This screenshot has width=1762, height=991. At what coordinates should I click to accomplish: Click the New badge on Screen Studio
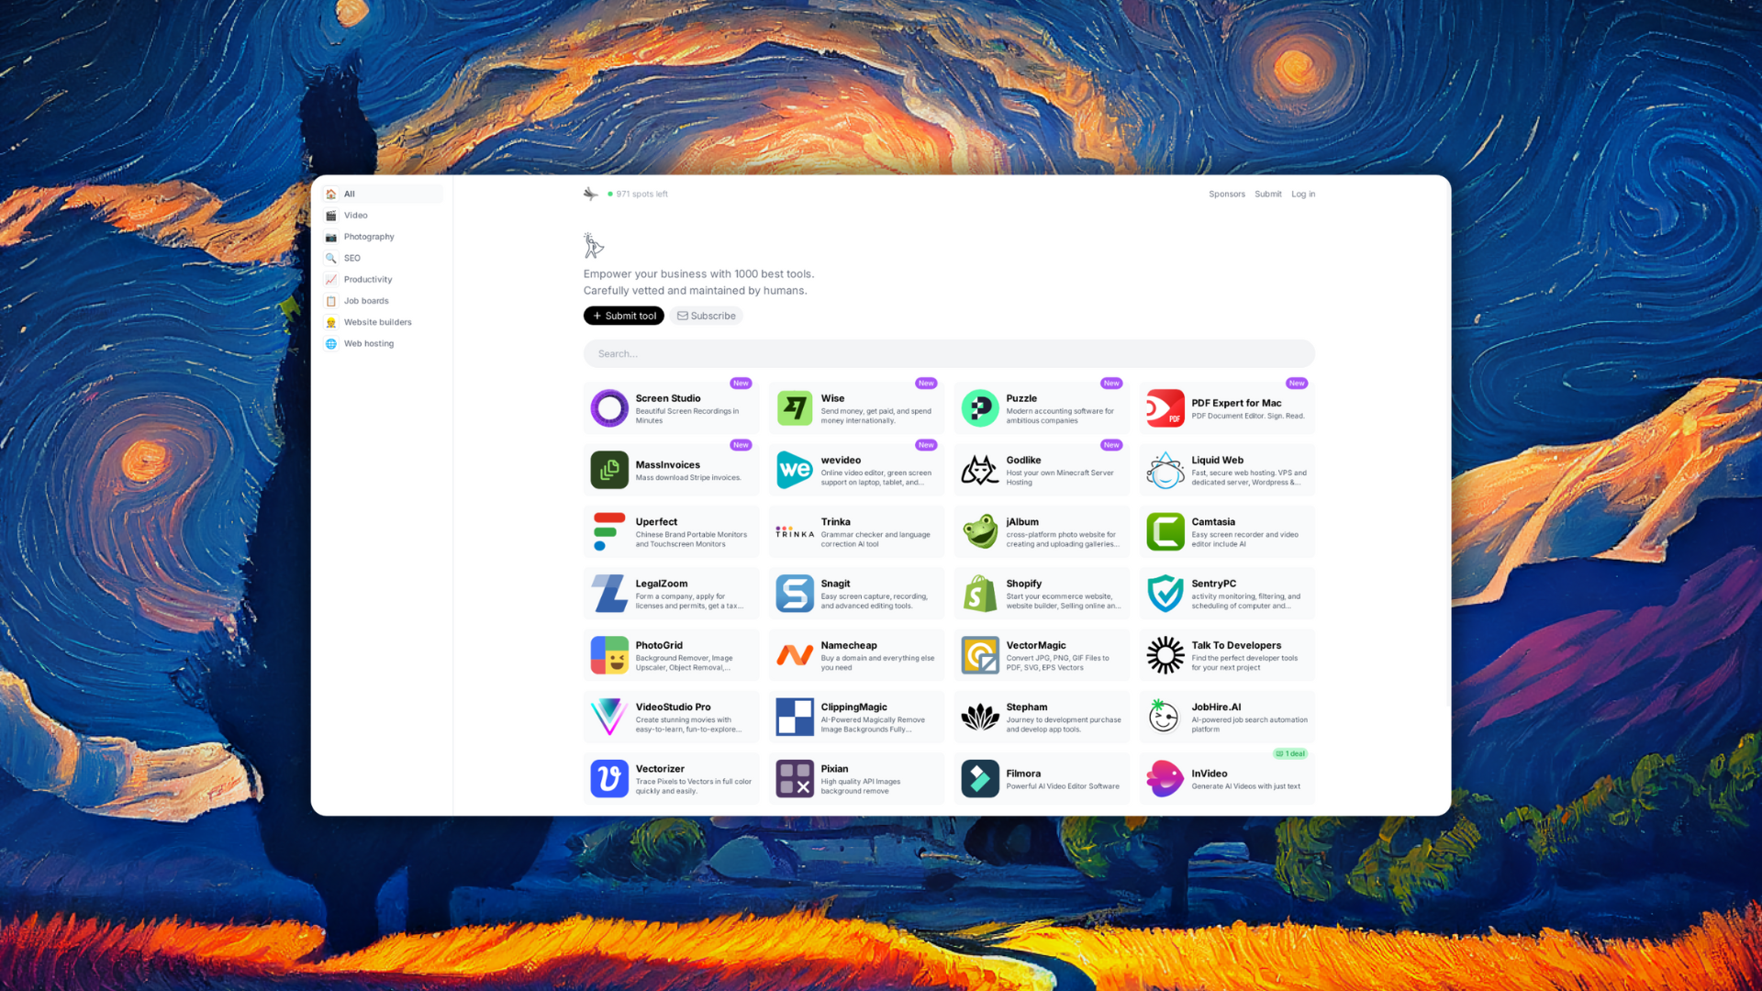741,384
